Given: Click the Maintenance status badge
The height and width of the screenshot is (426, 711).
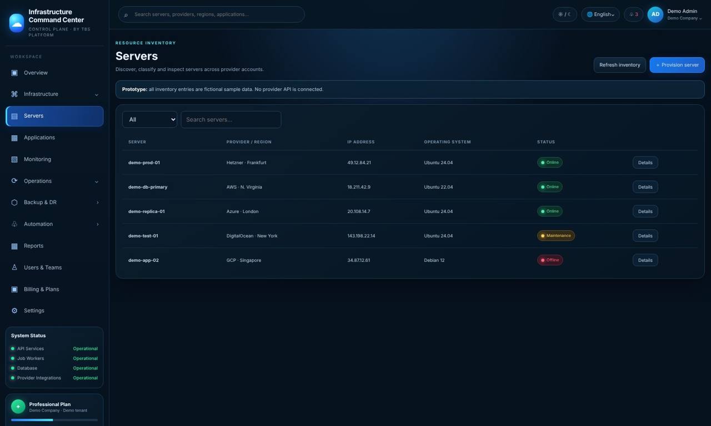Looking at the screenshot, I should [x=556, y=236].
